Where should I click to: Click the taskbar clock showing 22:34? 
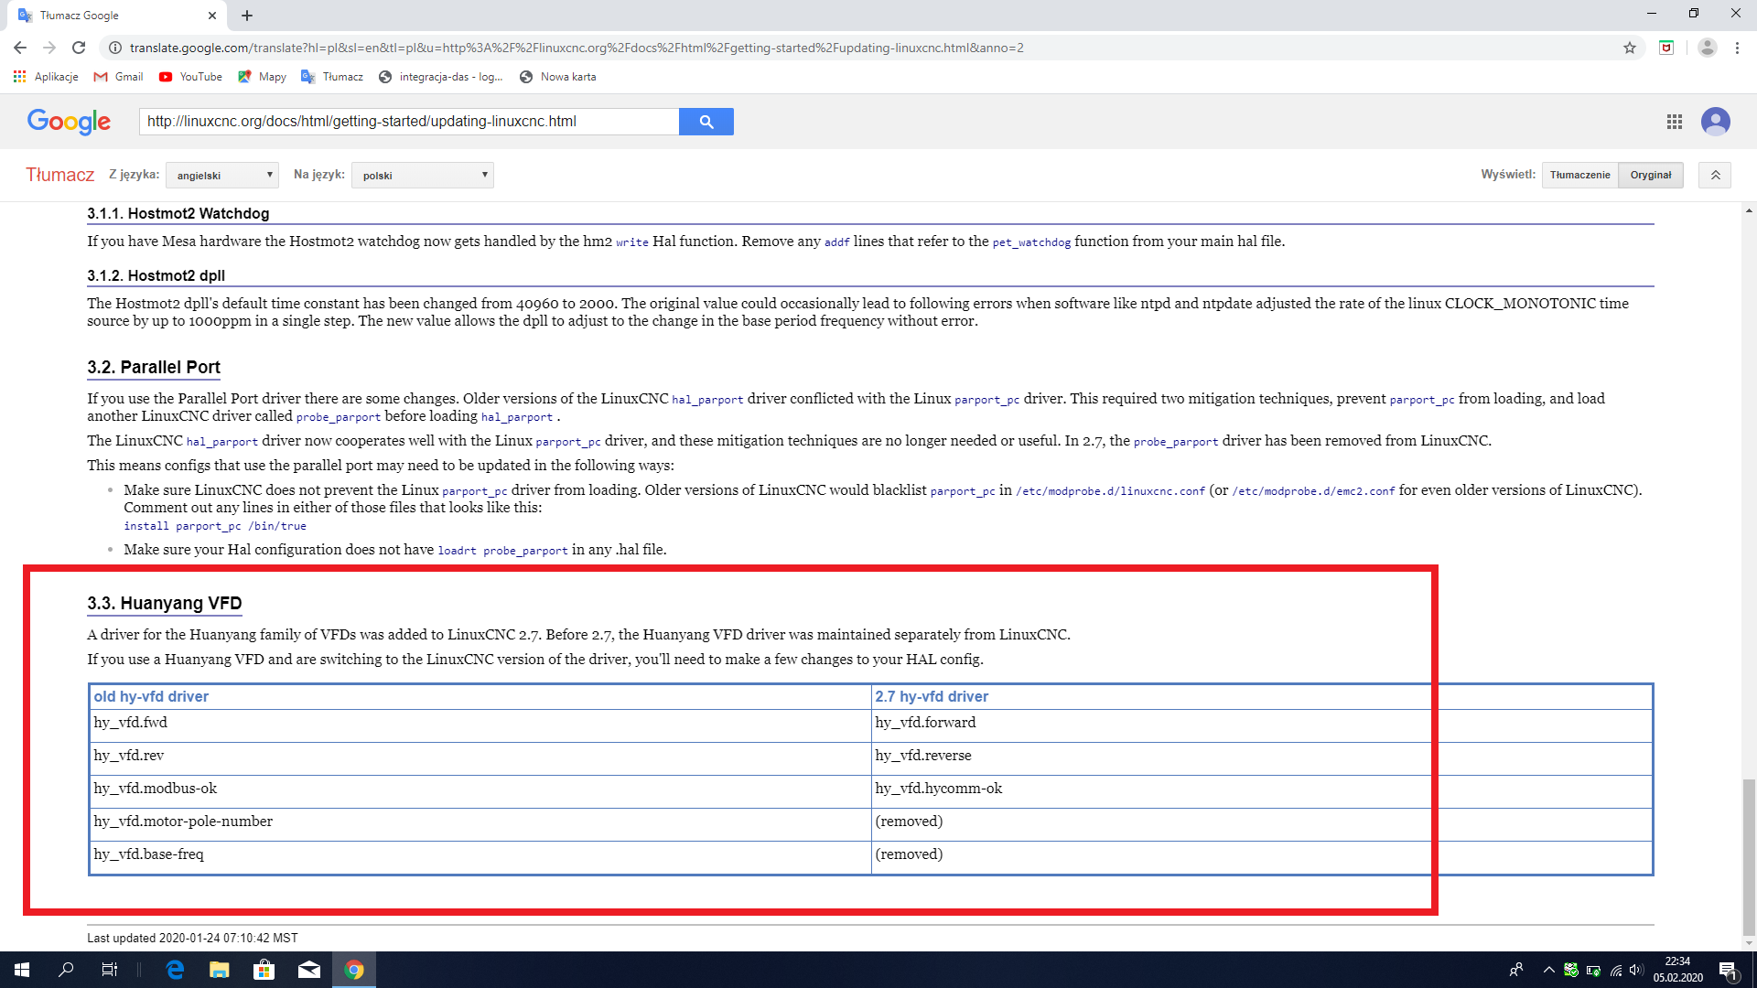(1677, 970)
